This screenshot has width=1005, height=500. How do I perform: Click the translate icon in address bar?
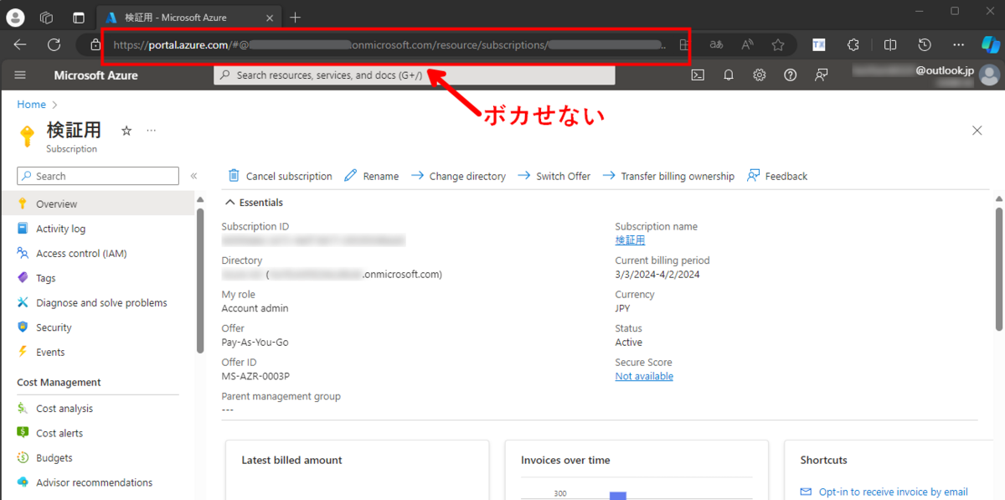pos(716,44)
